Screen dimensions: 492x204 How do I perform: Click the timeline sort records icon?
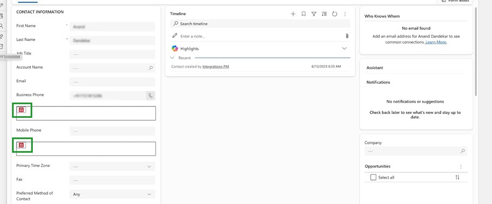pyautogui.click(x=324, y=14)
